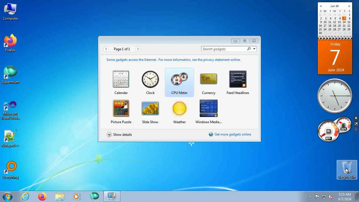Select June 15 in calendar gadget
The width and height of the screenshot is (359, 202).
click(x=349, y=22)
